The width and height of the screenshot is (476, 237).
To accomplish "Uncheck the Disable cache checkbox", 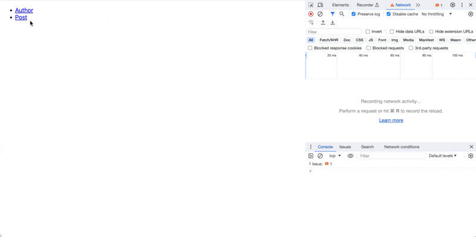I will pos(389,14).
